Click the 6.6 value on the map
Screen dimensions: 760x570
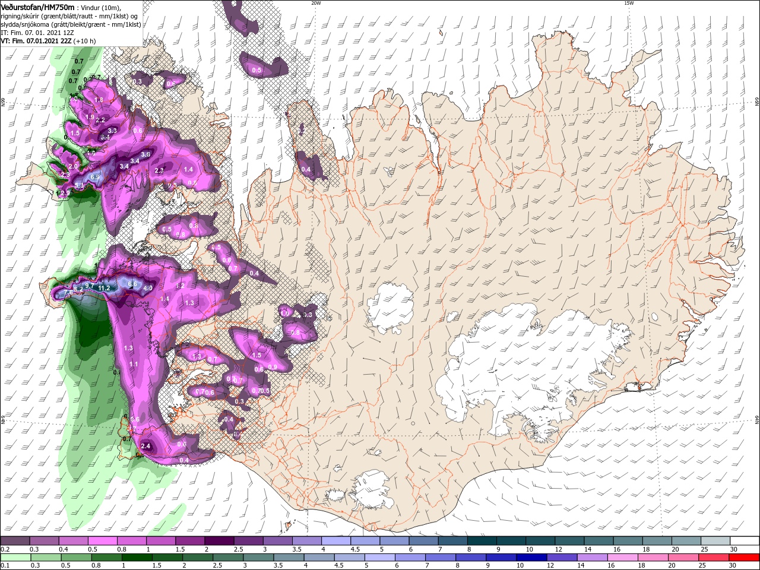pyautogui.click(x=132, y=284)
